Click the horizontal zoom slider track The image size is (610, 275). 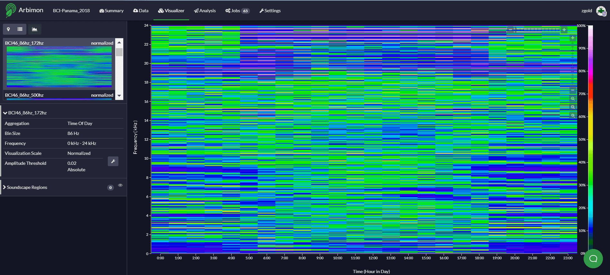[x=537, y=30]
